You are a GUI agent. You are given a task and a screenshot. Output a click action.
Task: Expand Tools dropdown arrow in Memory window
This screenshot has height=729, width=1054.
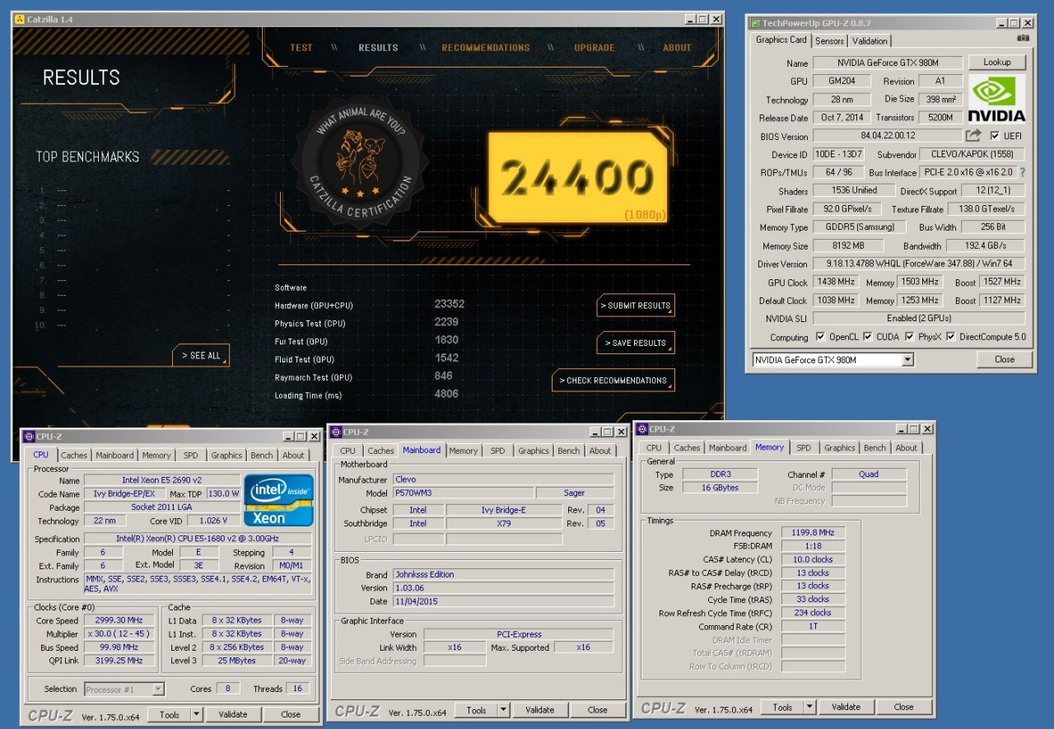[x=809, y=707]
